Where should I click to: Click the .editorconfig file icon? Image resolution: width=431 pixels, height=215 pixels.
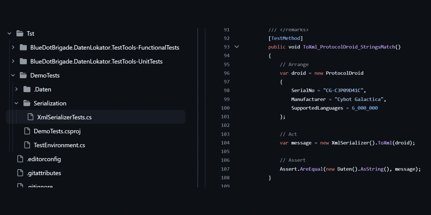click(20, 159)
